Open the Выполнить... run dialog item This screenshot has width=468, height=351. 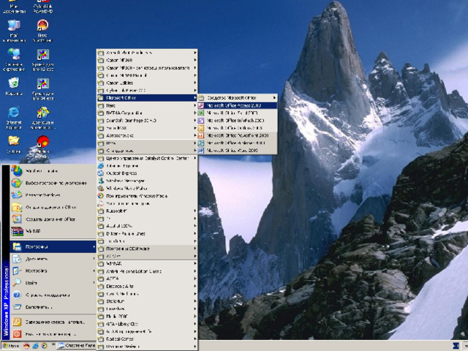point(53,307)
